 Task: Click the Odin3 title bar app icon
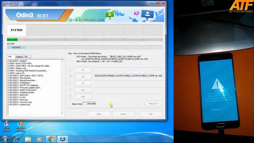point(4,4)
